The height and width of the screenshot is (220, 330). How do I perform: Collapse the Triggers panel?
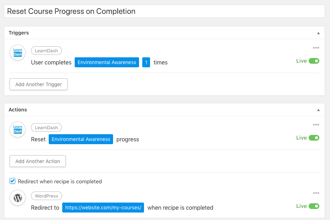(318, 33)
